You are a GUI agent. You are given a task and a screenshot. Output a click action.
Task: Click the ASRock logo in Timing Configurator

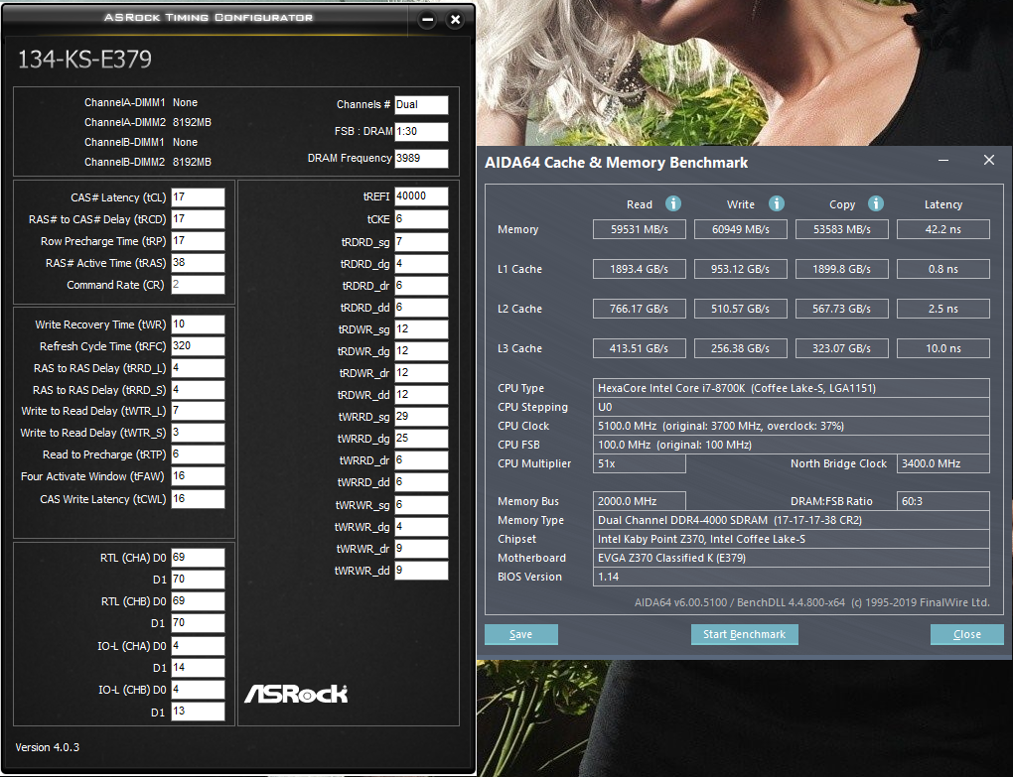(296, 694)
